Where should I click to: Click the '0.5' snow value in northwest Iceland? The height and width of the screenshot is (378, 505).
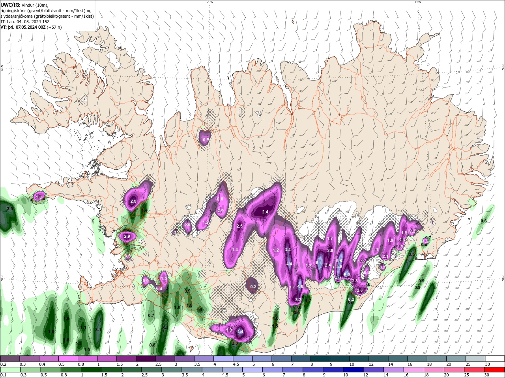coord(206,140)
